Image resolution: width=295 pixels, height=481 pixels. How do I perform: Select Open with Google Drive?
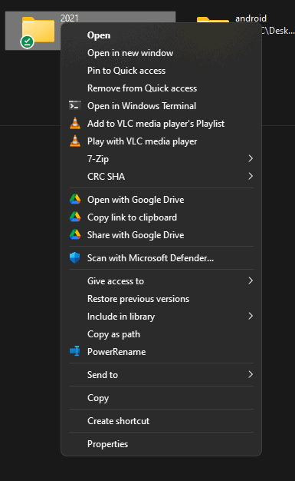pyautogui.click(x=161, y=200)
